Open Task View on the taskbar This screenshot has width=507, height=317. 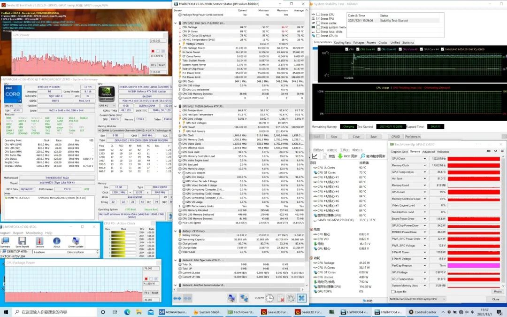tap(115, 312)
